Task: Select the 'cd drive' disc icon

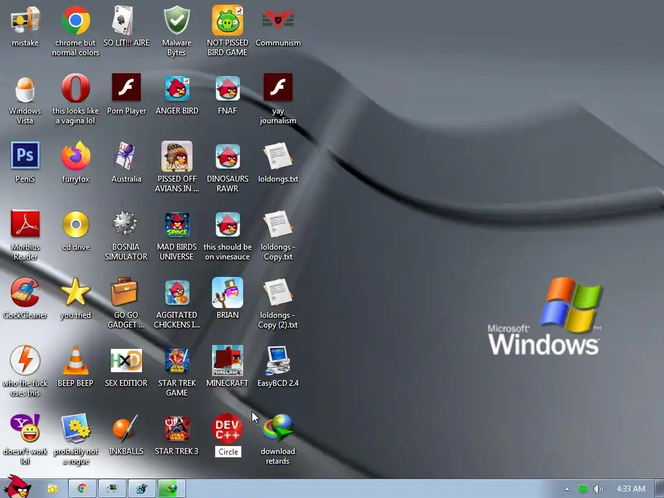Action: (x=75, y=224)
